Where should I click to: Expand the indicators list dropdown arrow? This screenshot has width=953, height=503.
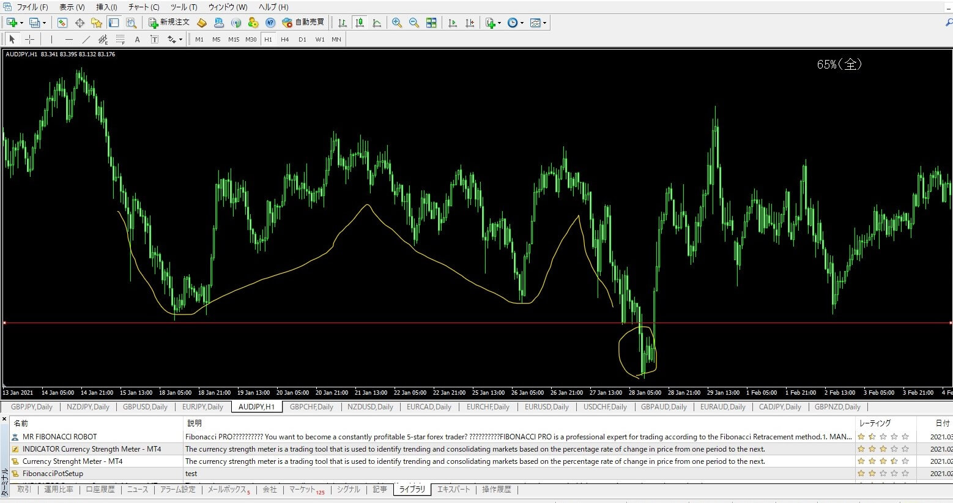pyautogui.click(x=500, y=23)
